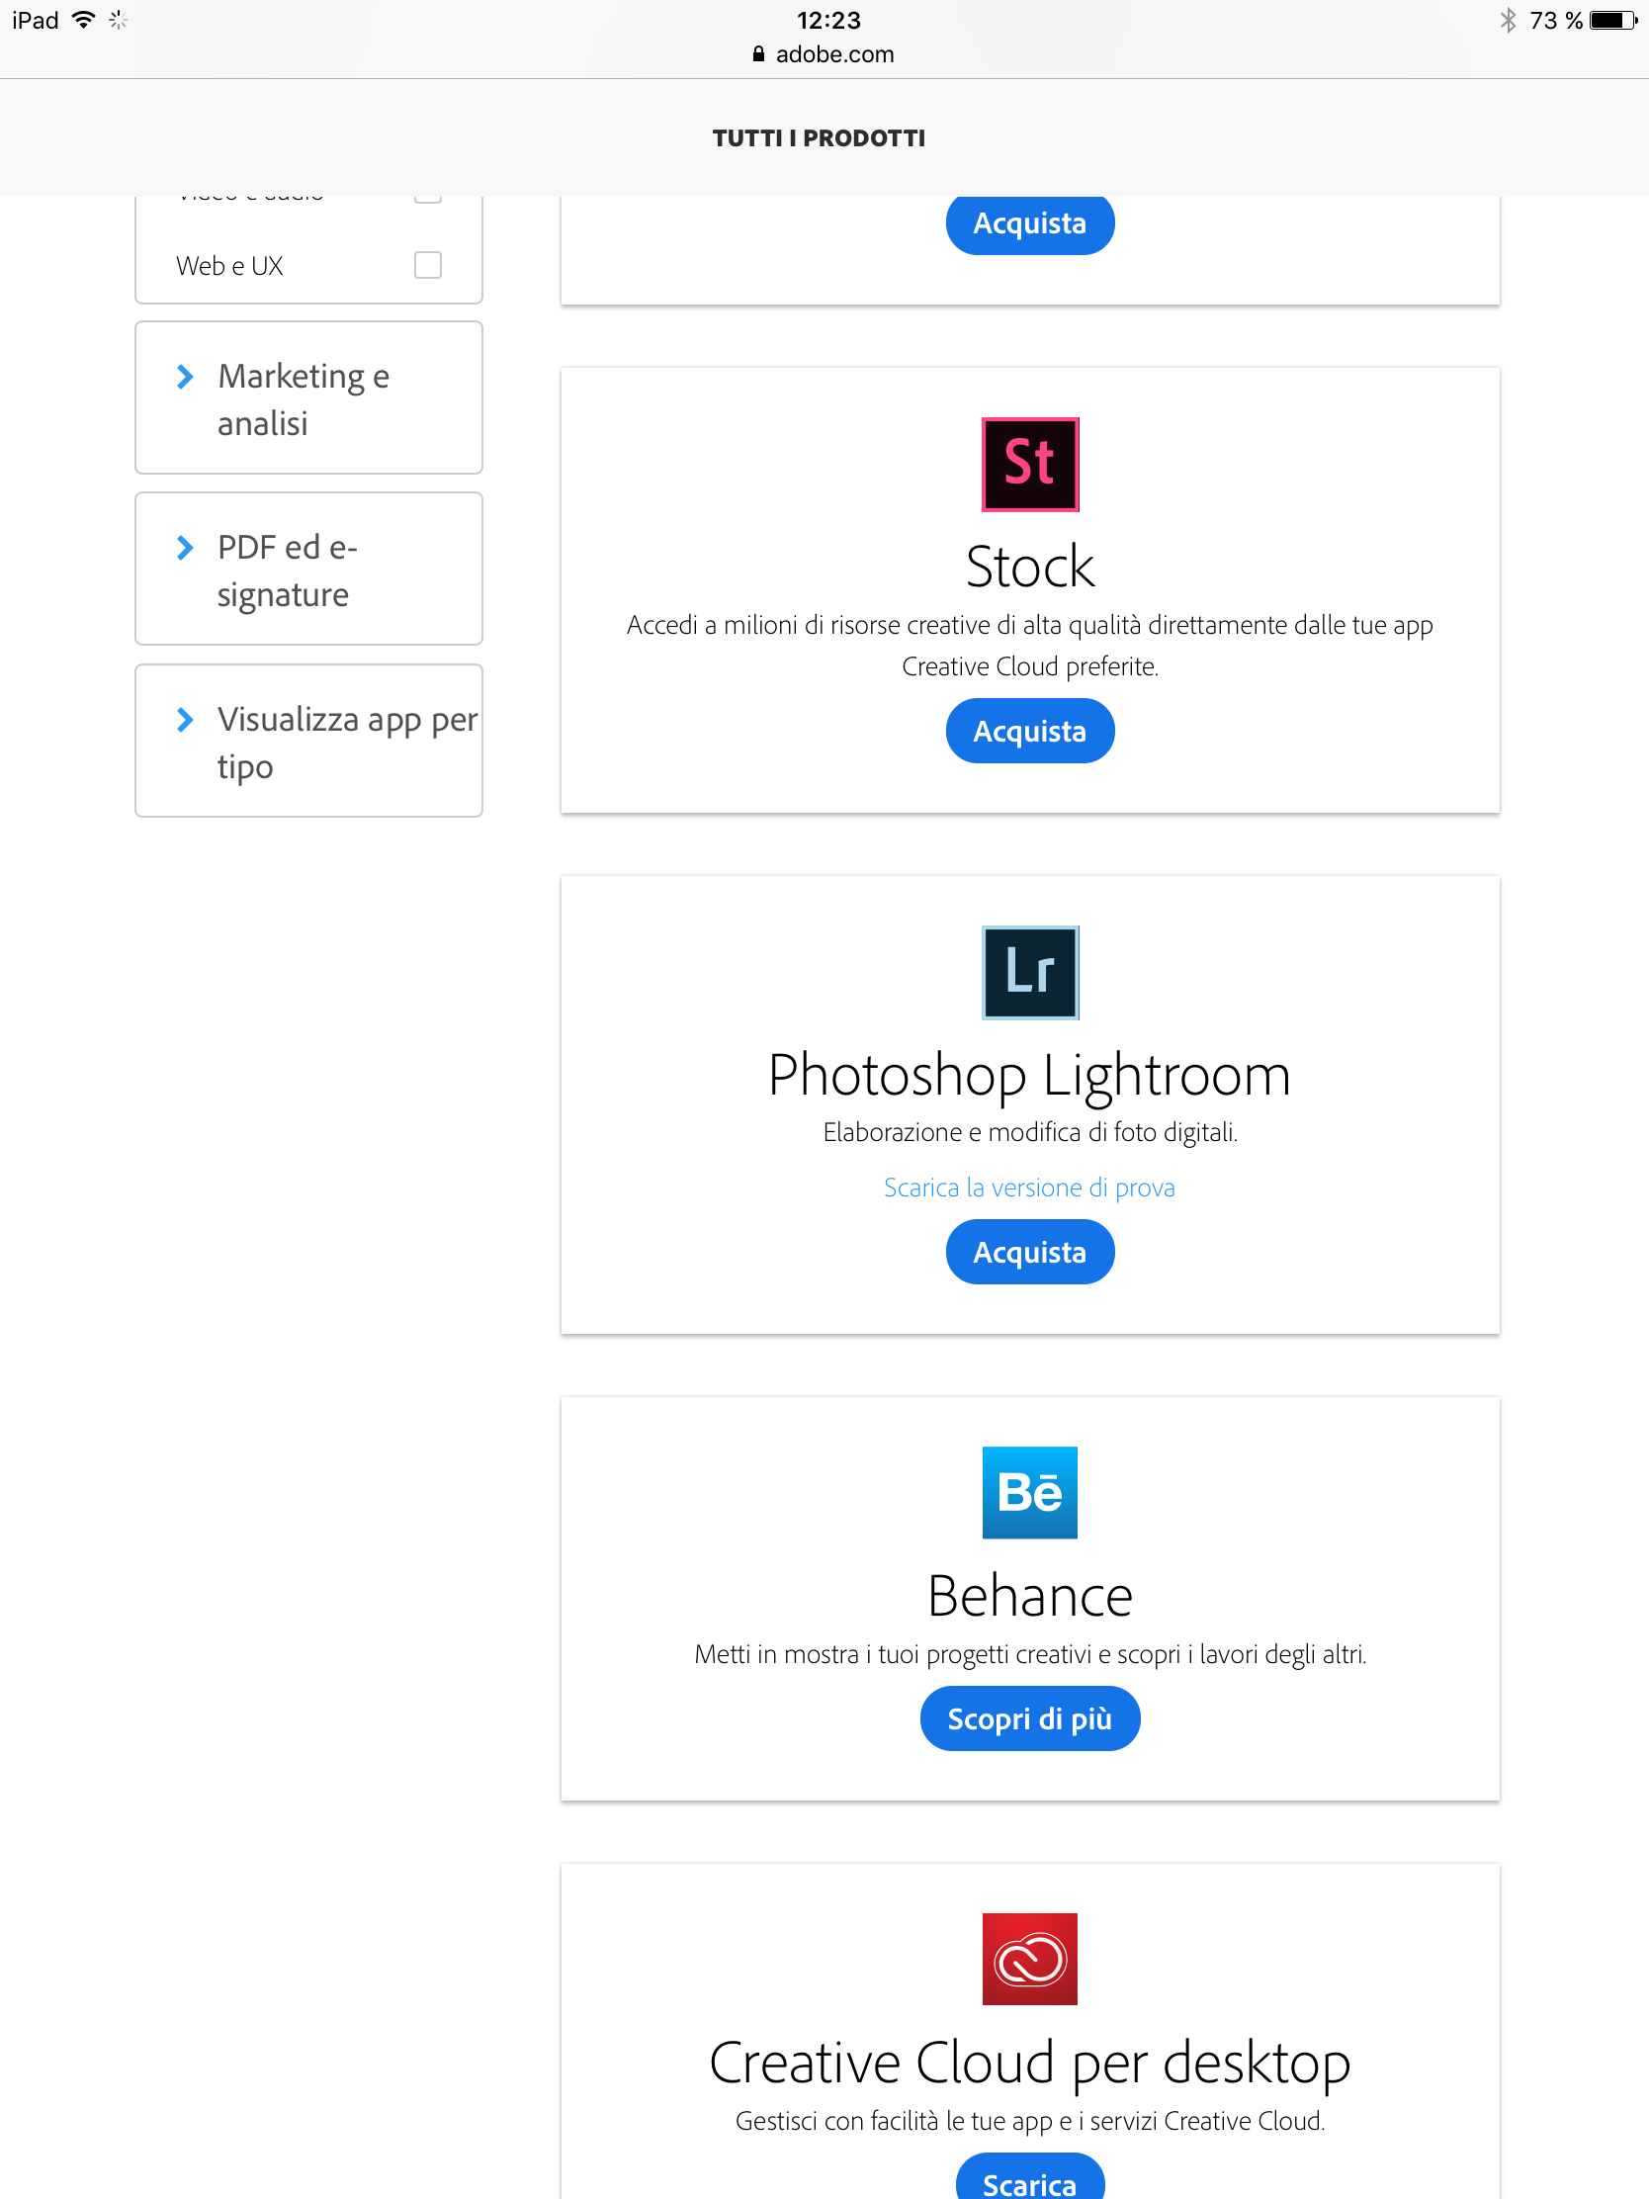Viewport: 1649px width, 2199px height.
Task: Open Scarica la versione di prova link
Action: pos(1029,1187)
